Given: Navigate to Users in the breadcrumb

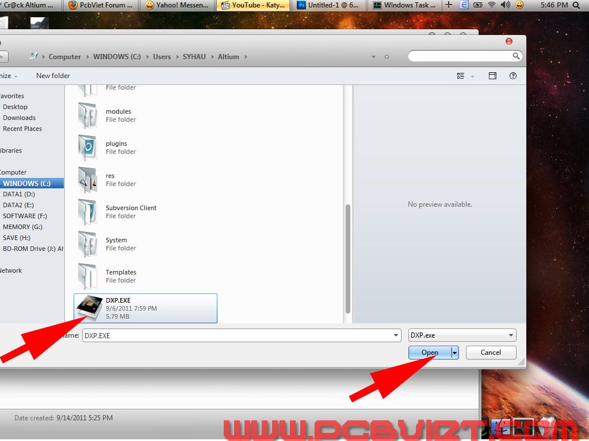Looking at the screenshot, I should (162, 57).
